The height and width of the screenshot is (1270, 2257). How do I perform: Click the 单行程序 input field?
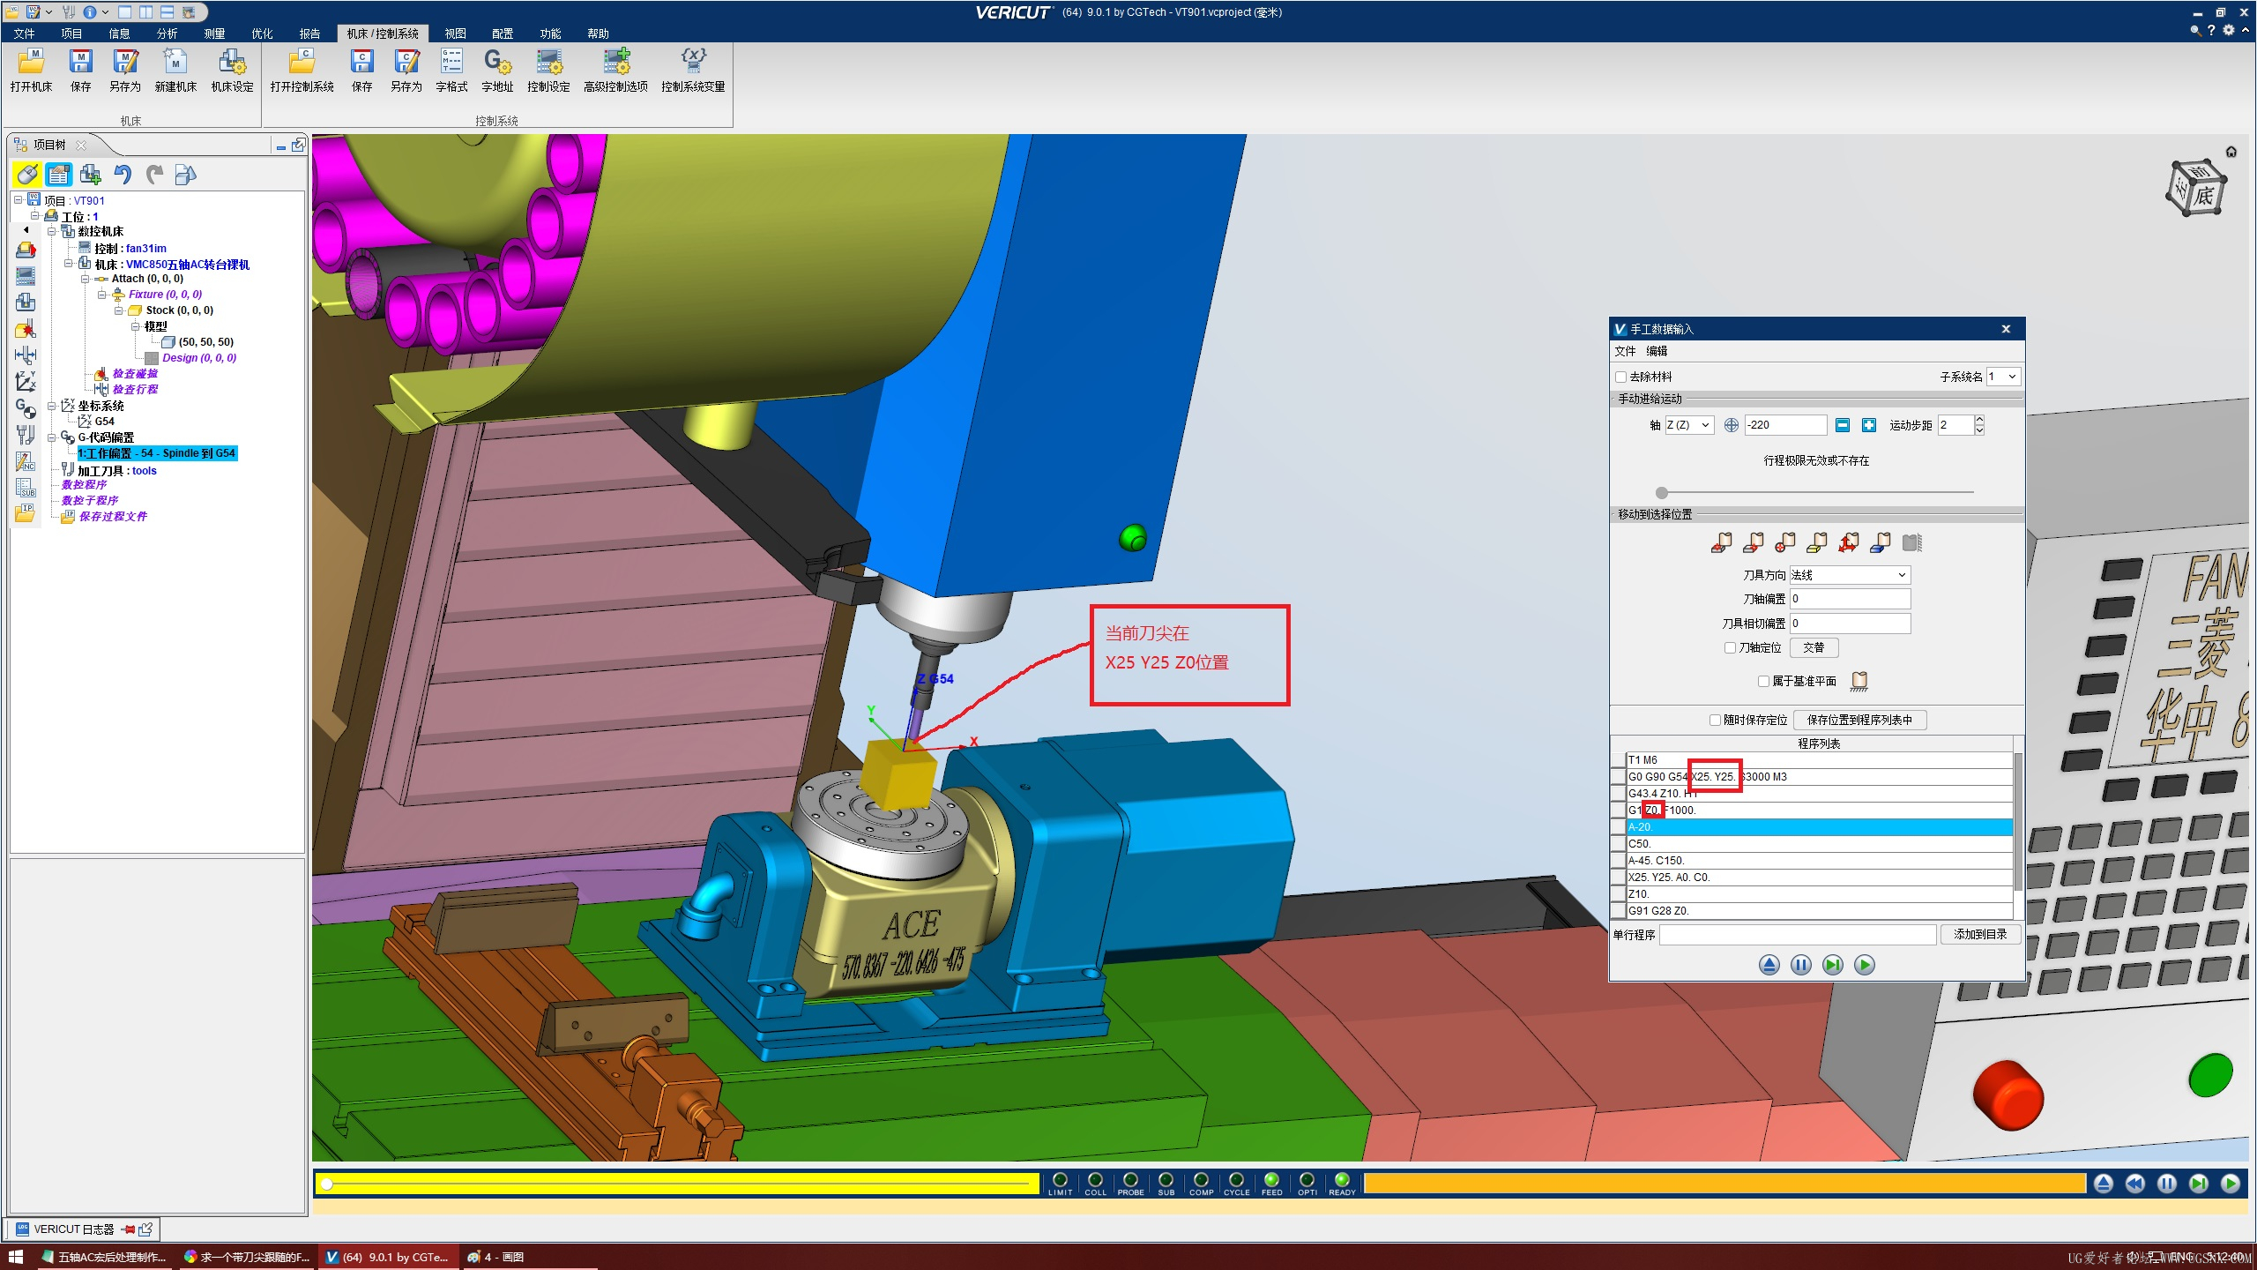[x=1797, y=934]
